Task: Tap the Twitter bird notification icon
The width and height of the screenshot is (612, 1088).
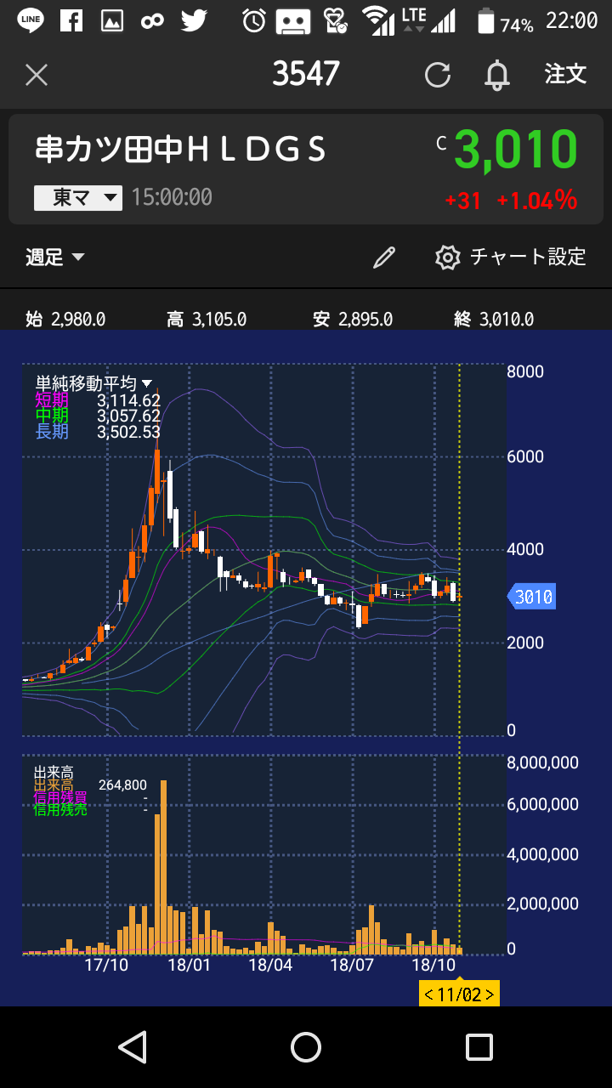Action: coord(194,20)
